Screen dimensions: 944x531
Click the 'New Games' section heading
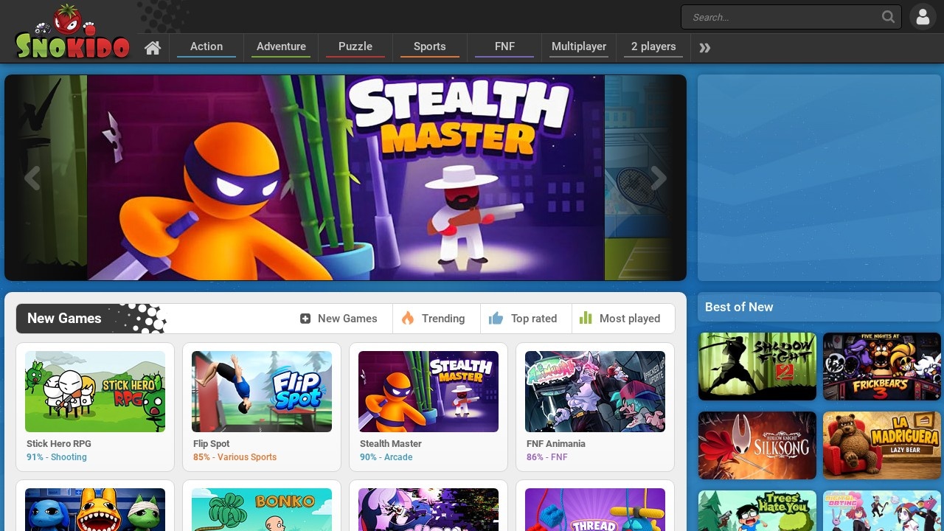coord(64,319)
